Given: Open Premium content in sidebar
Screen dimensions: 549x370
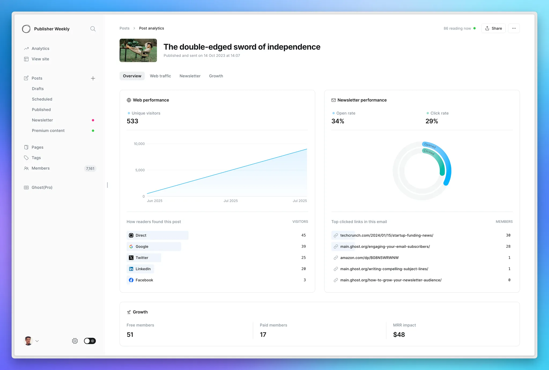Looking at the screenshot, I should click(x=48, y=131).
